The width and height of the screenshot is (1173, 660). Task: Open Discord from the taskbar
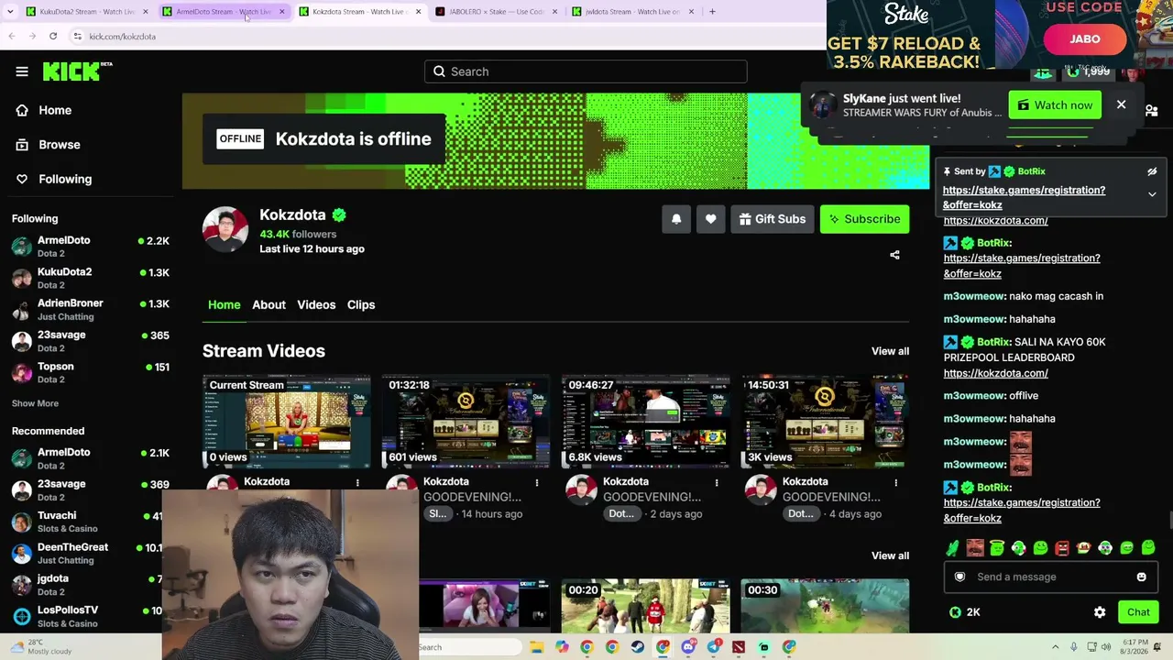click(x=688, y=647)
